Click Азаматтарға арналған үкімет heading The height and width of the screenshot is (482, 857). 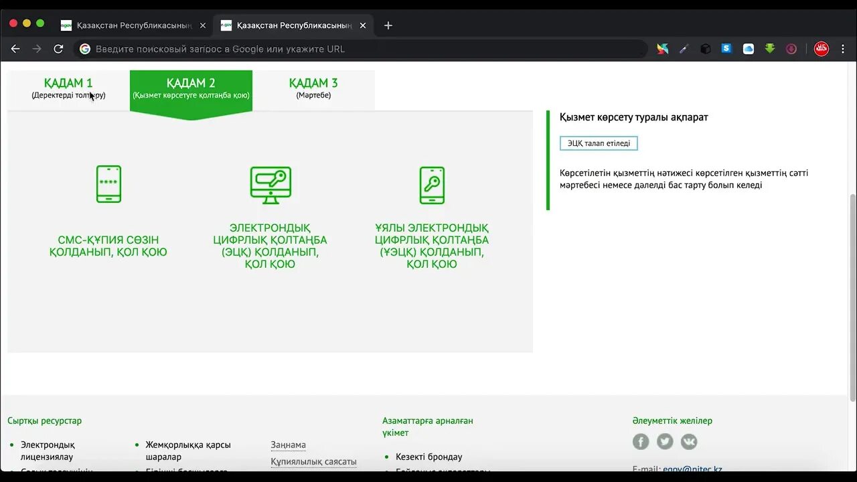point(428,426)
